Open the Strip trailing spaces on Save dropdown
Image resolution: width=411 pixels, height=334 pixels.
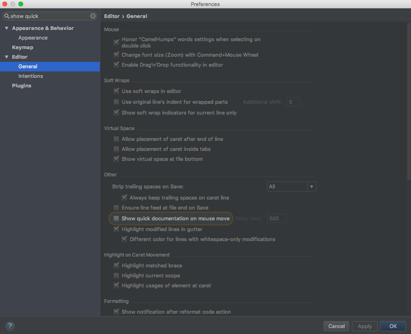[311, 186]
